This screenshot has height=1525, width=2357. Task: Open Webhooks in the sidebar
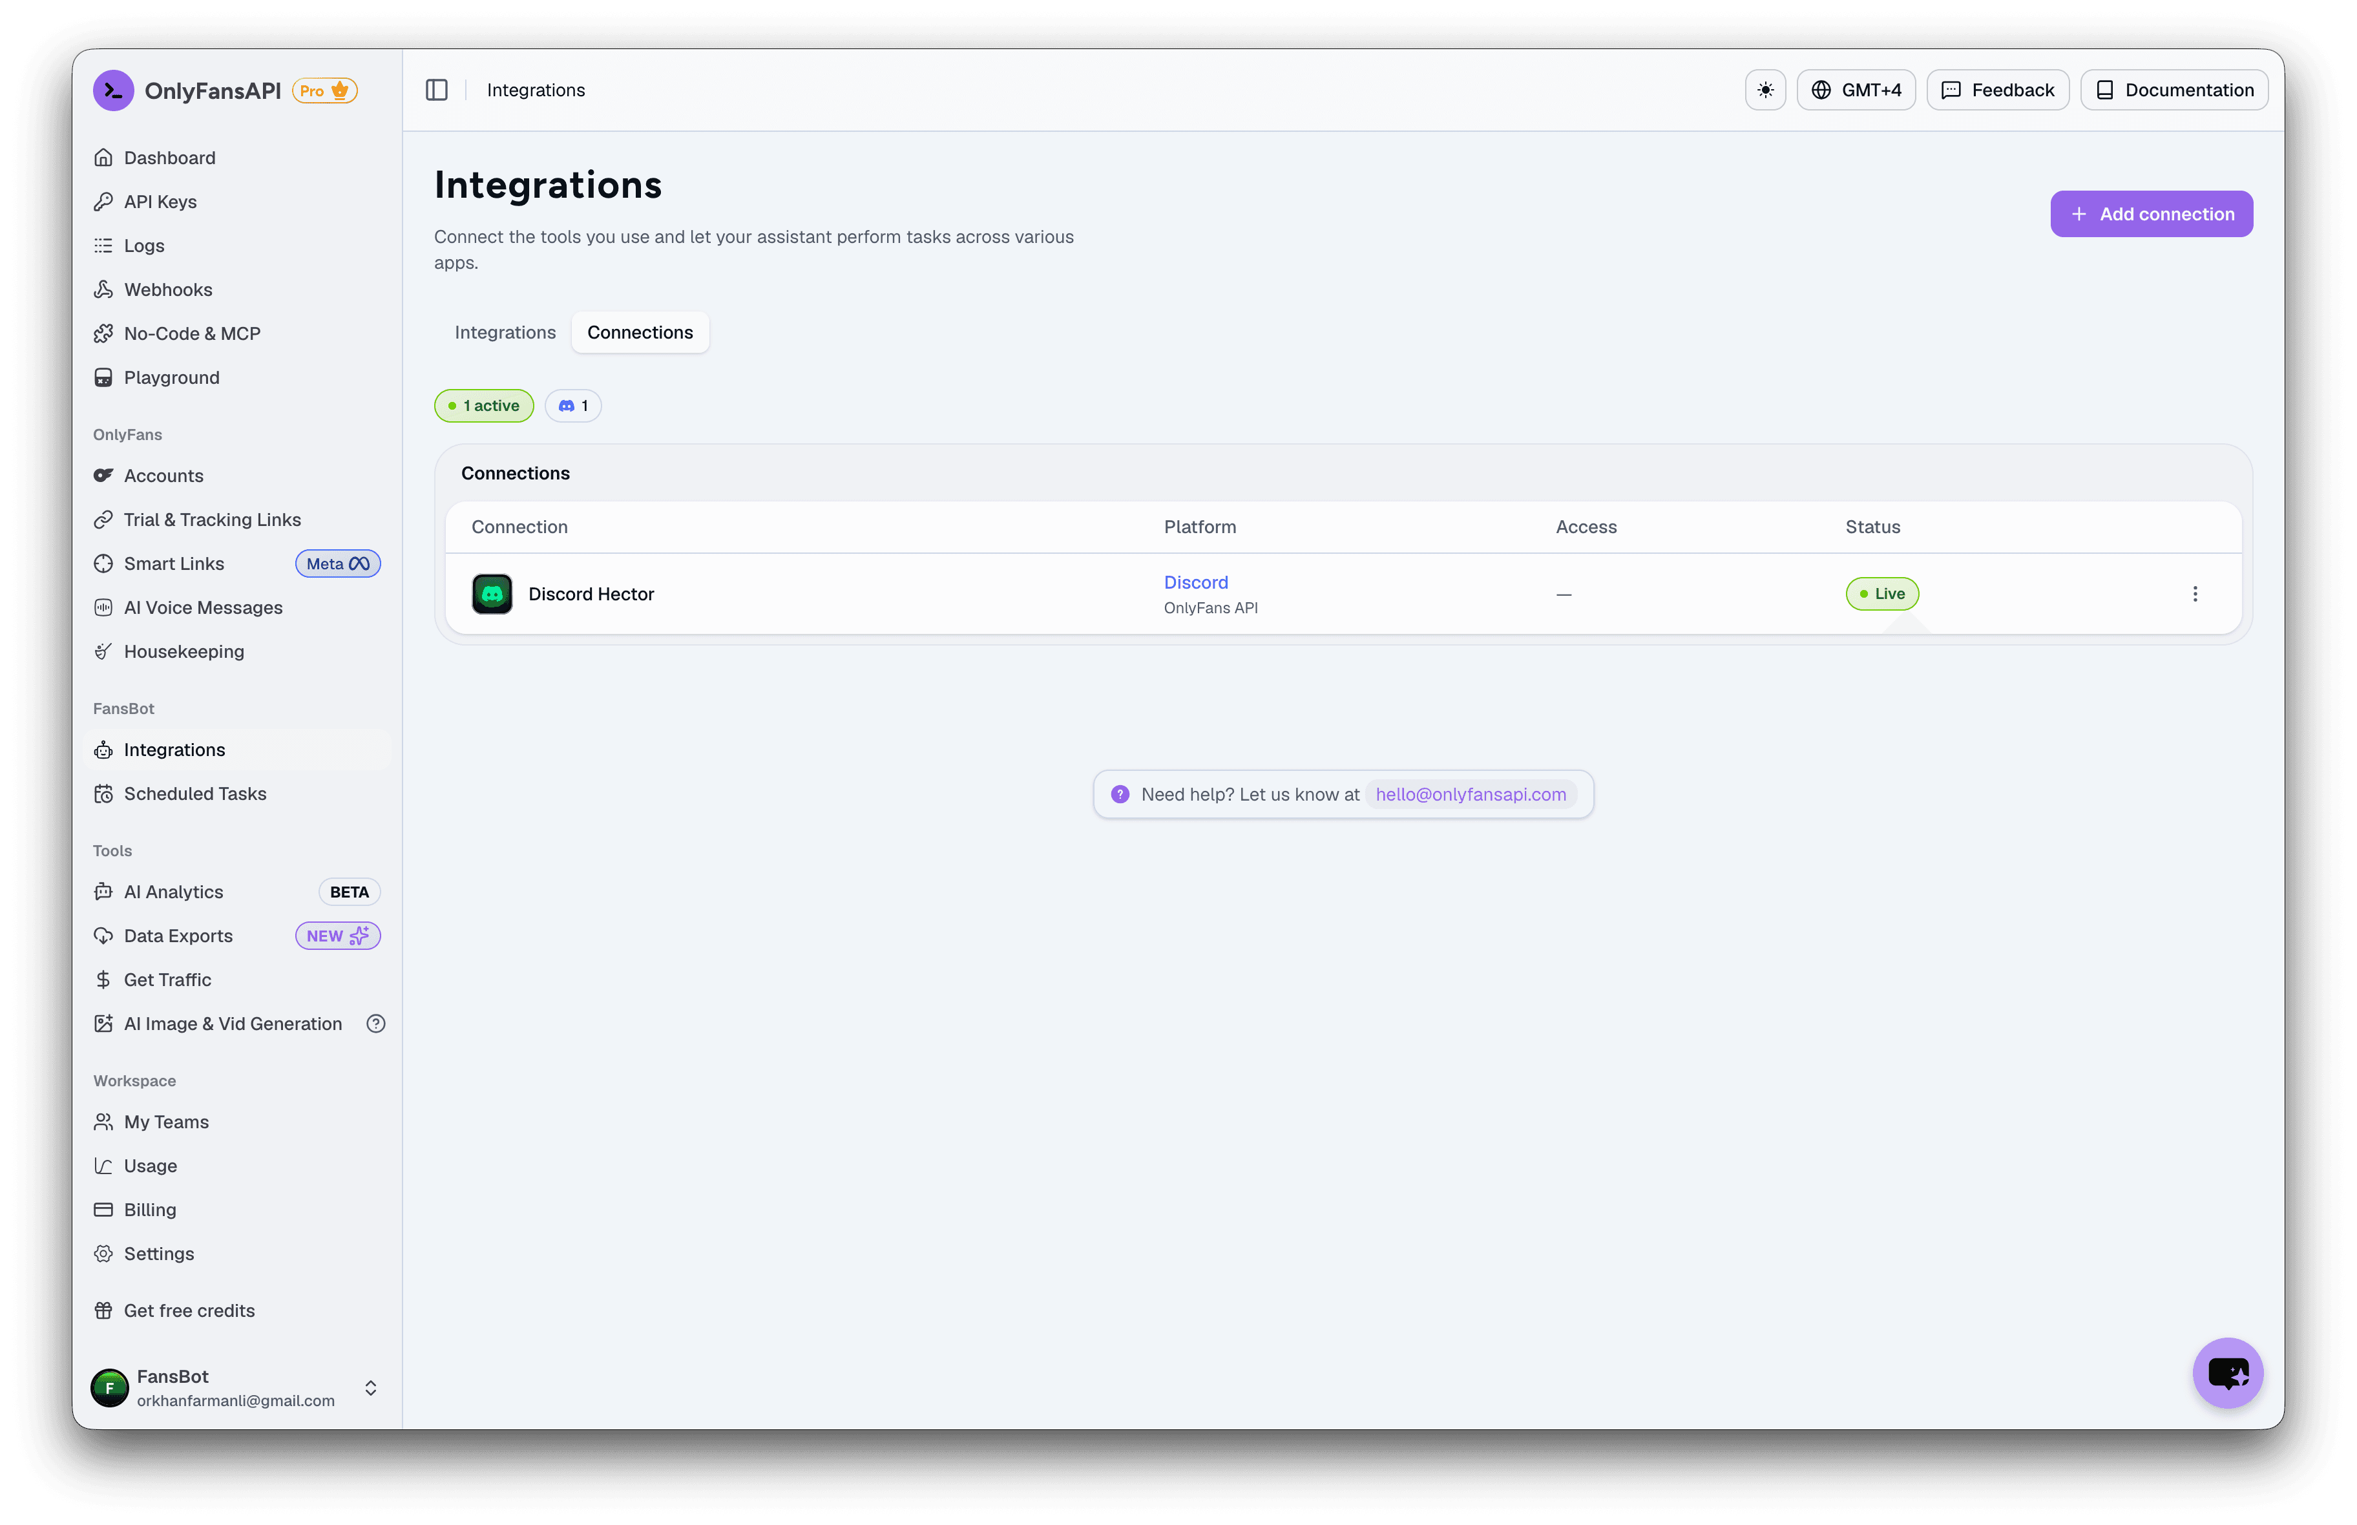[x=167, y=289]
